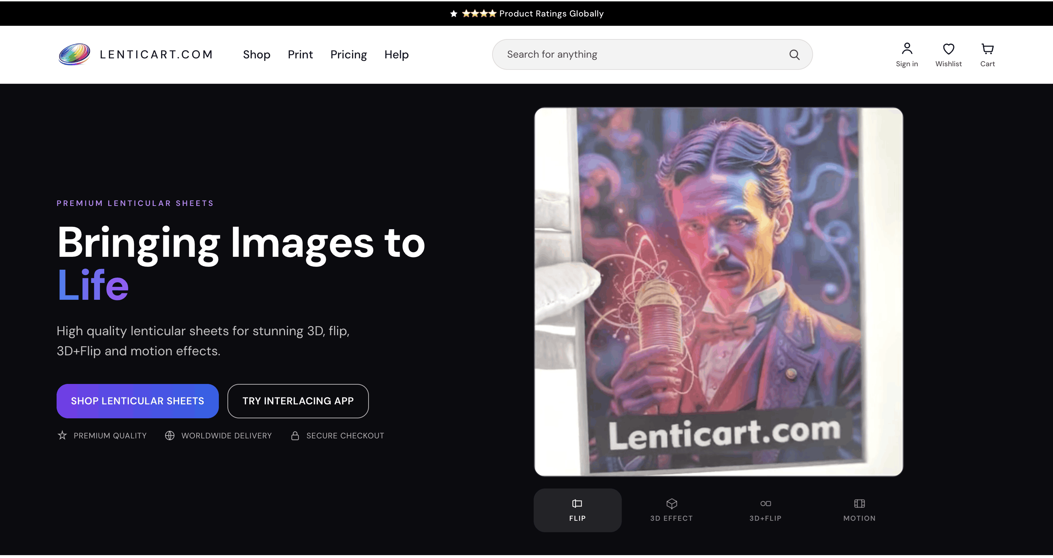The image size is (1053, 558).
Task: Click the LENTICART.COM brand text
Action: coord(156,54)
